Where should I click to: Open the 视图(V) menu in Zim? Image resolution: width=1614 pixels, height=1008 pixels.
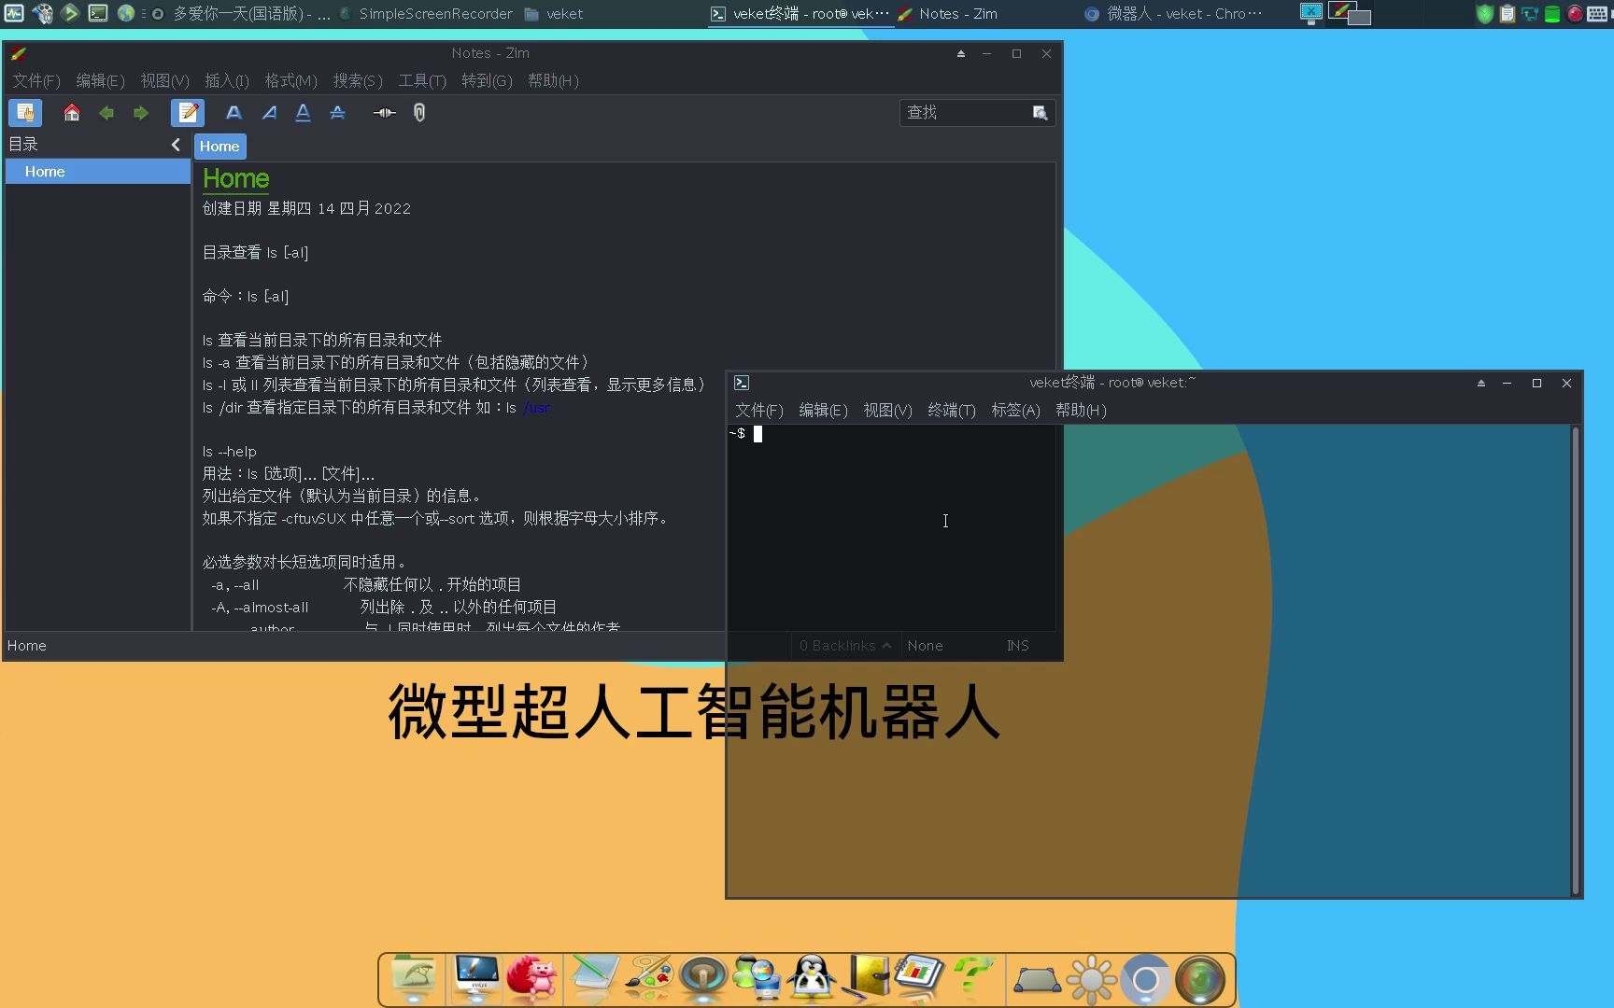click(x=164, y=81)
